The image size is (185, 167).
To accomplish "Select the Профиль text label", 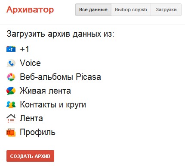I will 37,132.
